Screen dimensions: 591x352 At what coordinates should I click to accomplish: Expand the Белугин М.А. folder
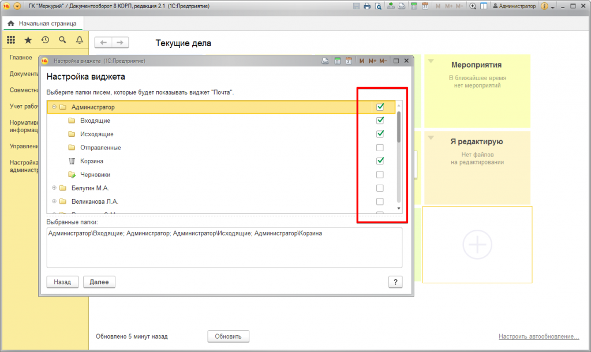click(54, 188)
